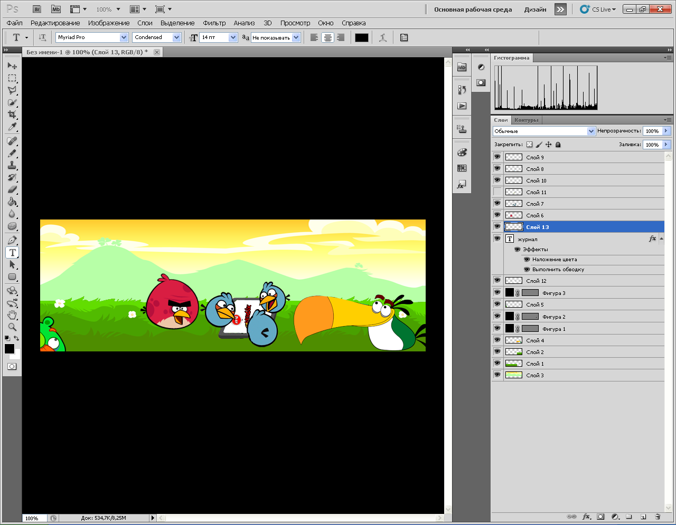The height and width of the screenshot is (525, 676).
Task: Click the Add layer mask icon
Action: click(x=600, y=517)
